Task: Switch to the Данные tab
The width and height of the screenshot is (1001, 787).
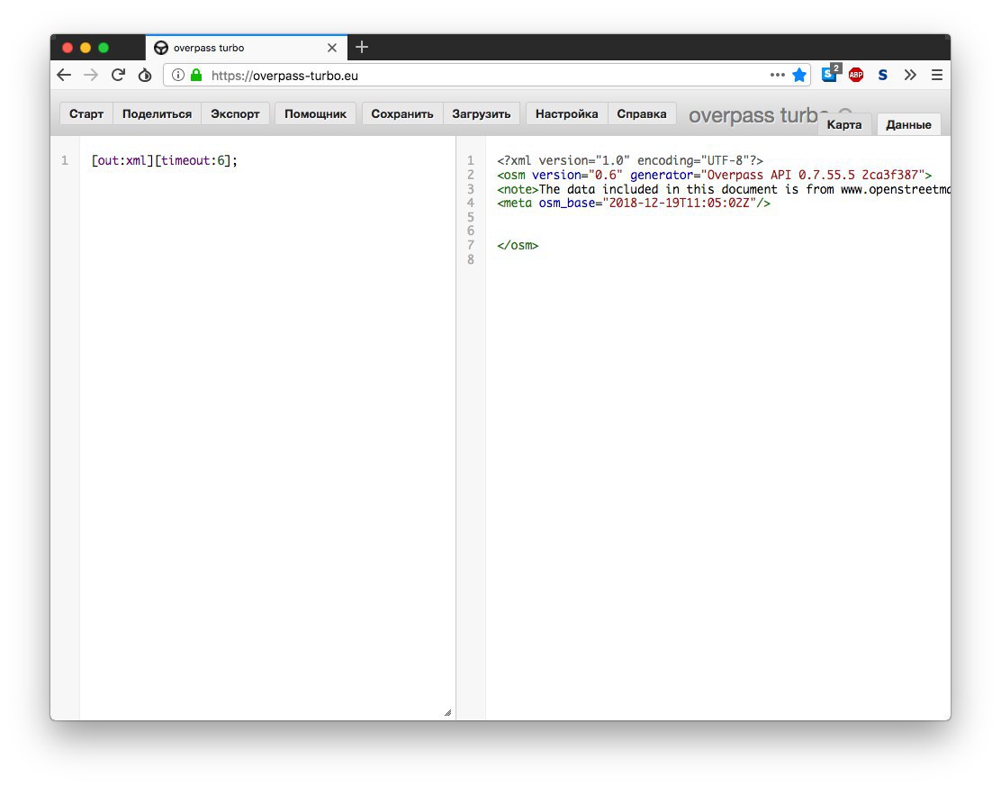Action: point(908,124)
